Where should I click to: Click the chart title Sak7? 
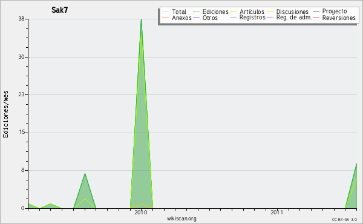60,10
